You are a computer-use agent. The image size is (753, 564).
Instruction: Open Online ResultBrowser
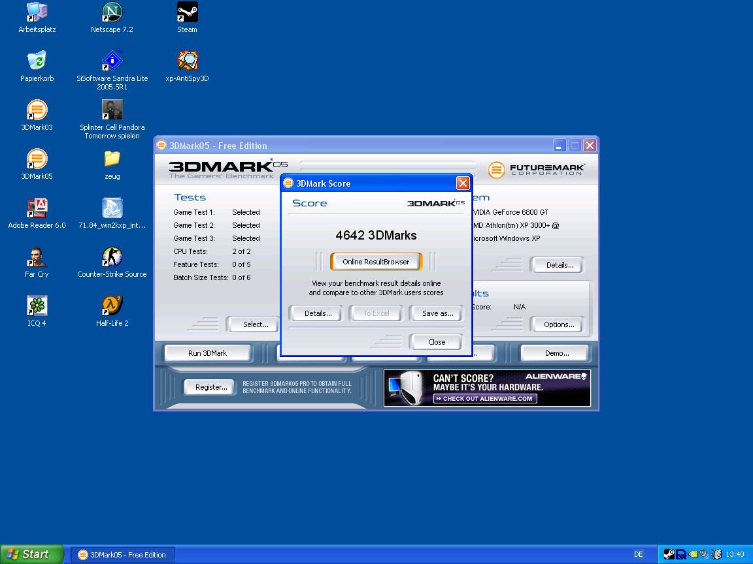(376, 262)
